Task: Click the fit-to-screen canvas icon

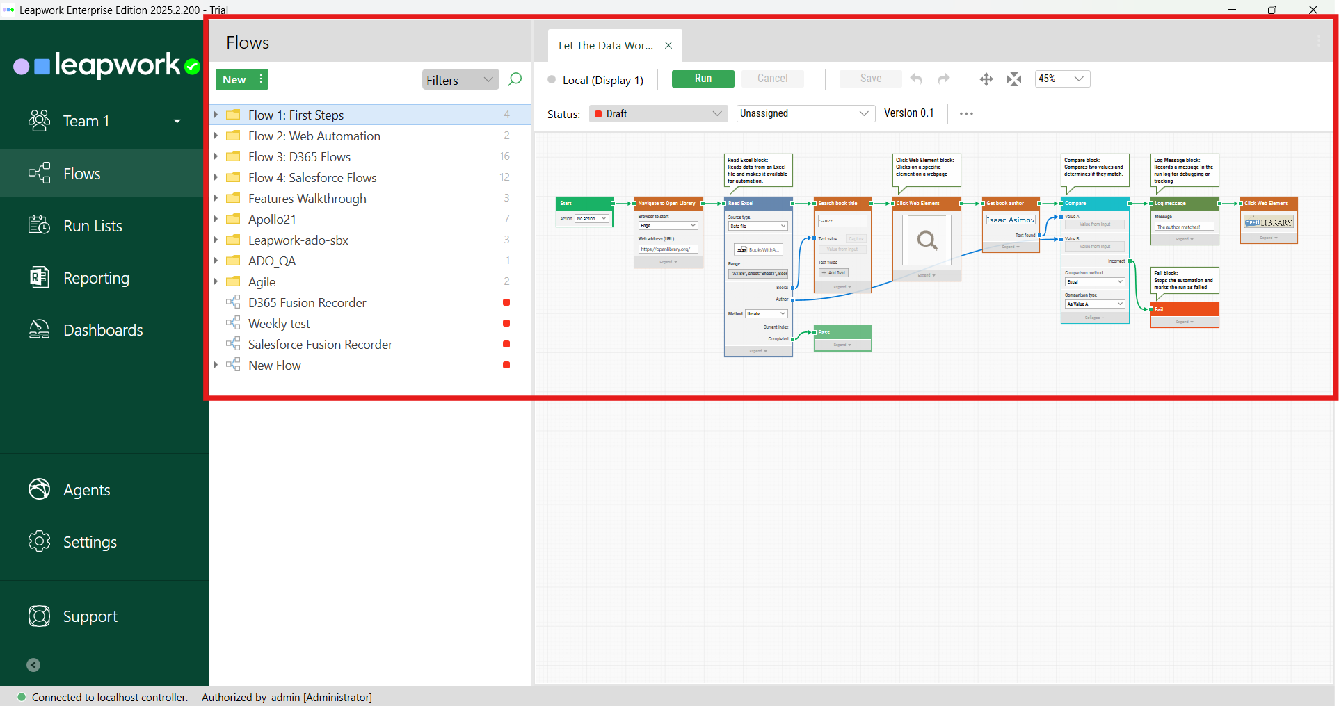Action: (1014, 79)
